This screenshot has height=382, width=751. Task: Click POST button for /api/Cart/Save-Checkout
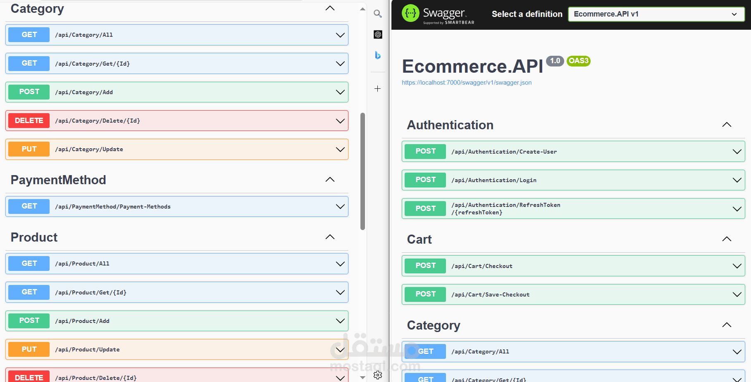(x=425, y=294)
